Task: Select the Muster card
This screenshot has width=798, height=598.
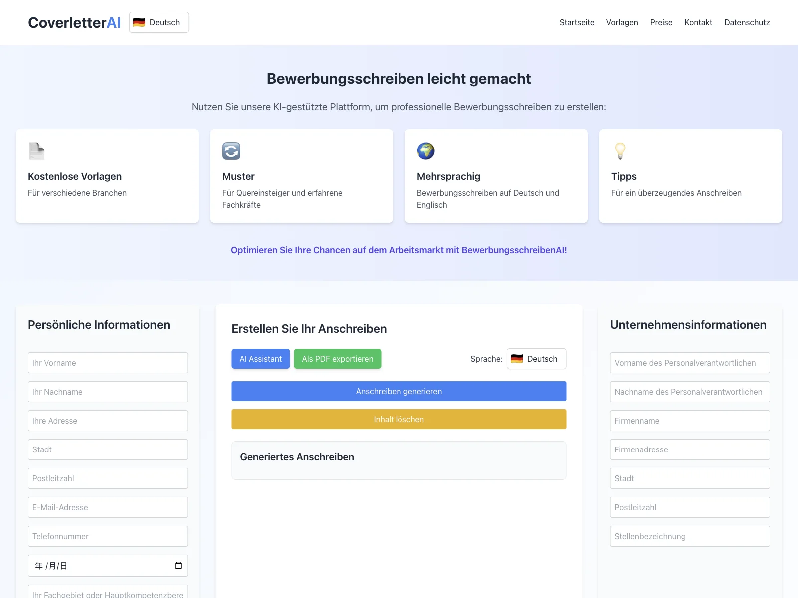Action: (x=302, y=176)
